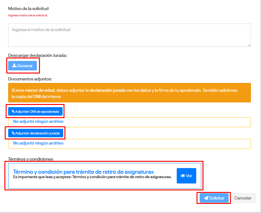Attach file using Adjuntar declaración jurada

[x=35, y=133]
